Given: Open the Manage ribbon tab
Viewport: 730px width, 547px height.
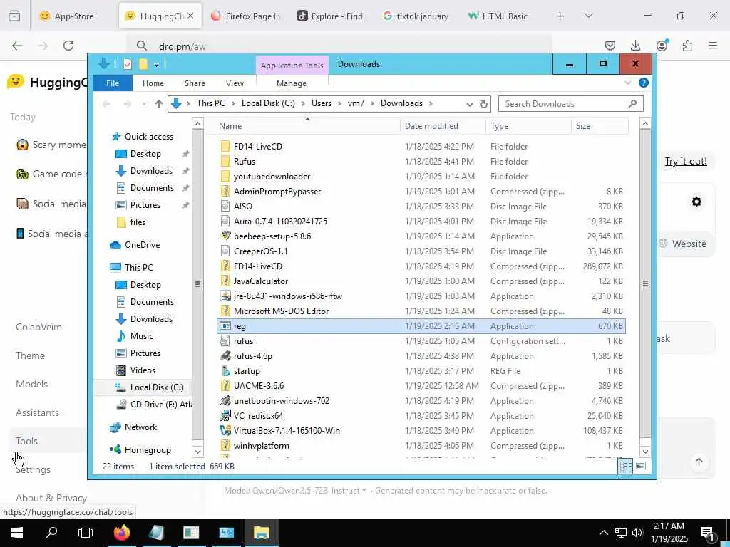Looking at the screenshot, I should 292,83.
